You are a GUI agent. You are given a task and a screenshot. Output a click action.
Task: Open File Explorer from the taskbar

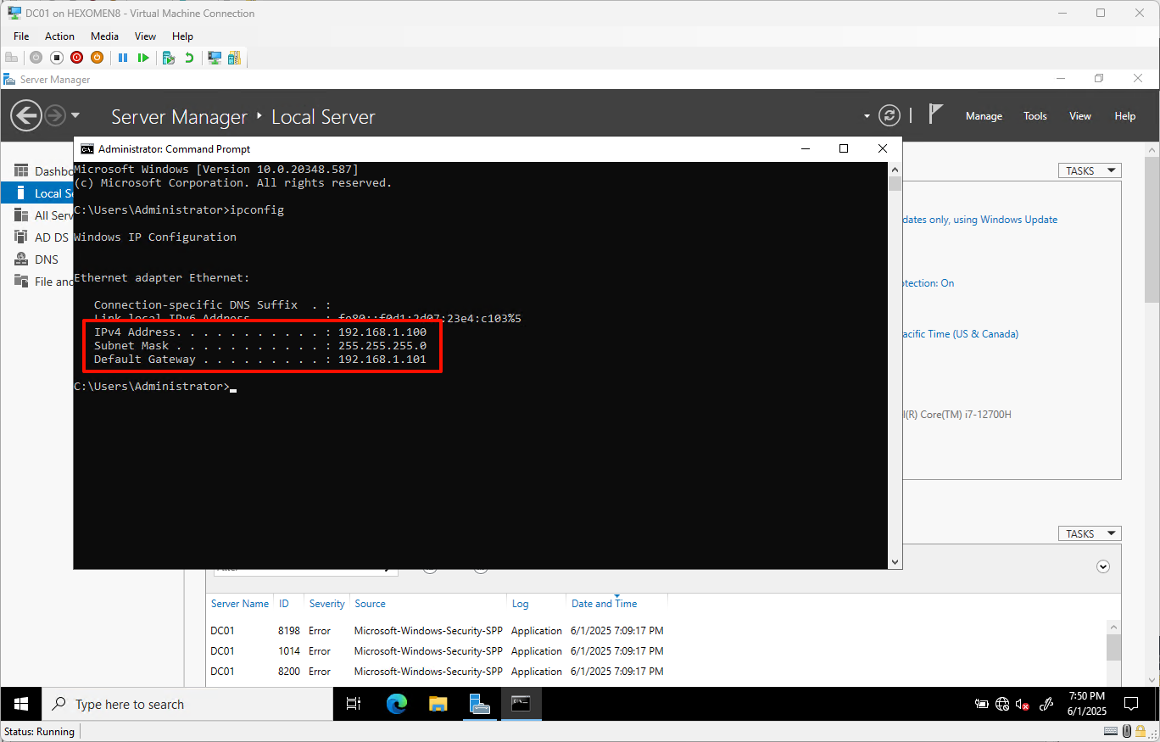438,704
